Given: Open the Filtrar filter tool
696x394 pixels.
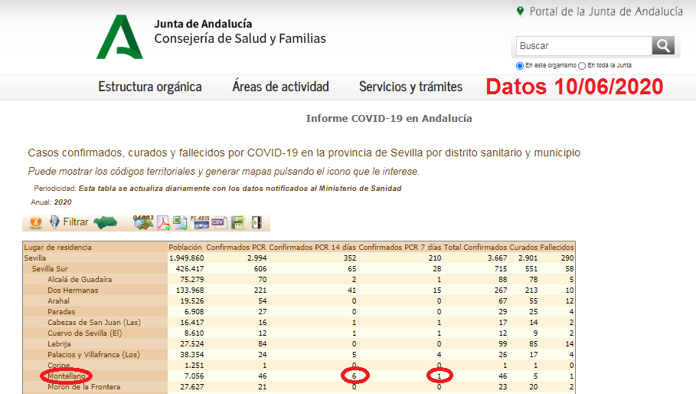Looking at the screenshot, I should 69,222.
